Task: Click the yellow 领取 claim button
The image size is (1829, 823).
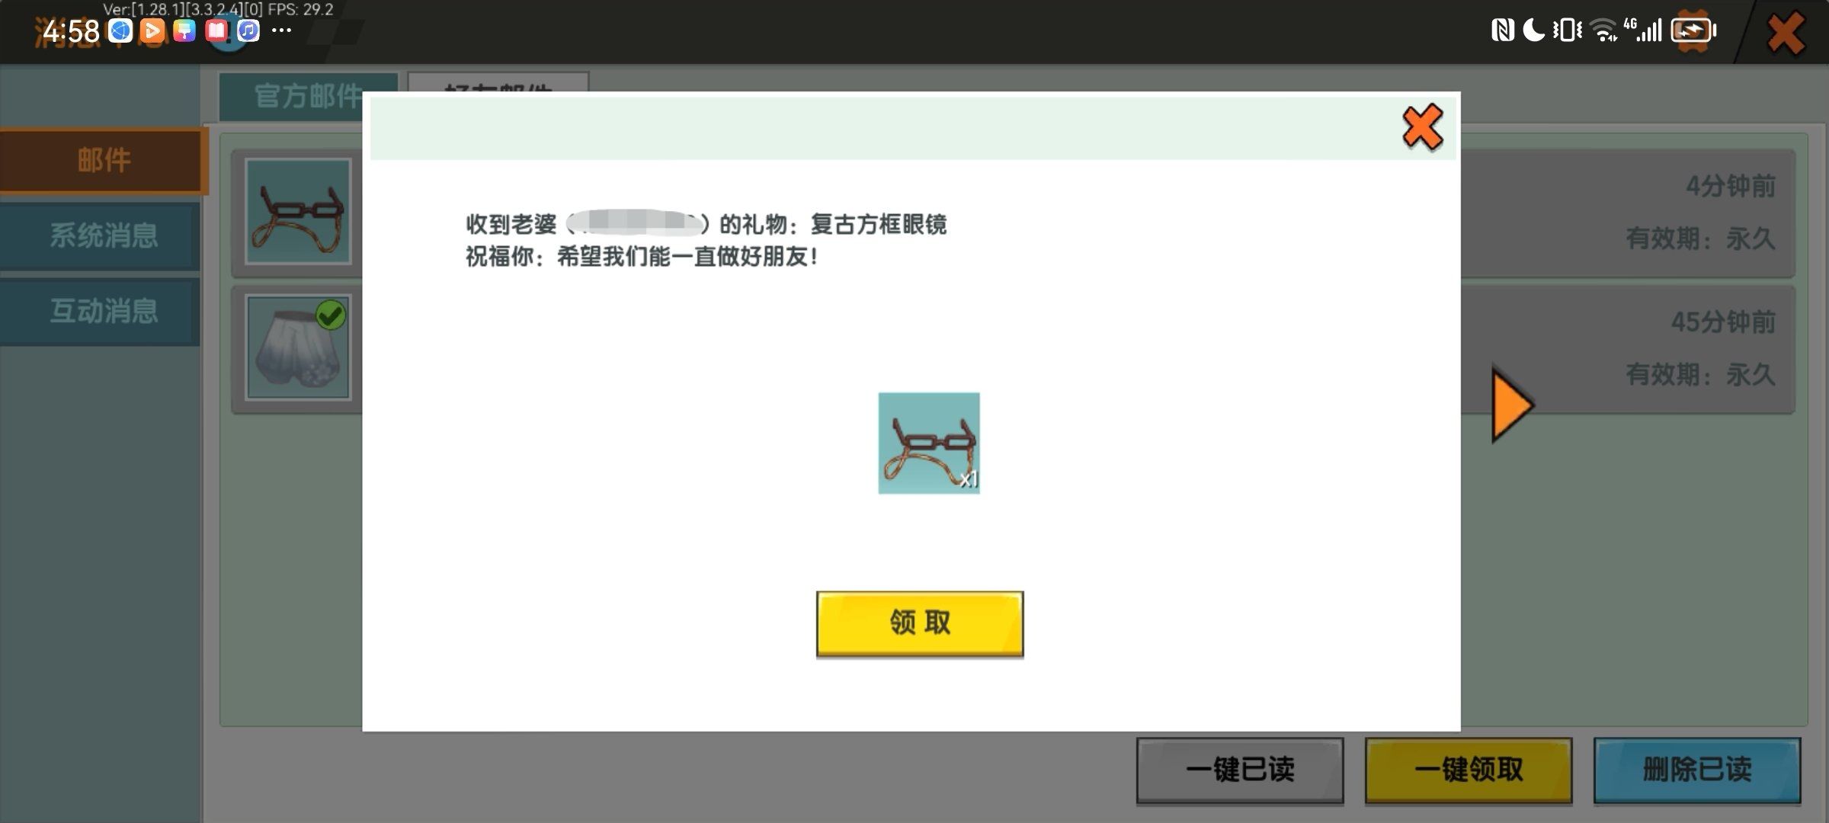Action: pyautogui.click(x=919, y=623)
